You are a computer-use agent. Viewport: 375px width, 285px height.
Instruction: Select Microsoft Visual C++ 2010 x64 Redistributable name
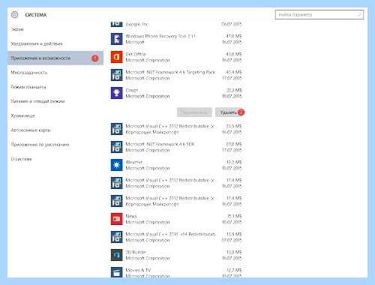pos(170,234)
